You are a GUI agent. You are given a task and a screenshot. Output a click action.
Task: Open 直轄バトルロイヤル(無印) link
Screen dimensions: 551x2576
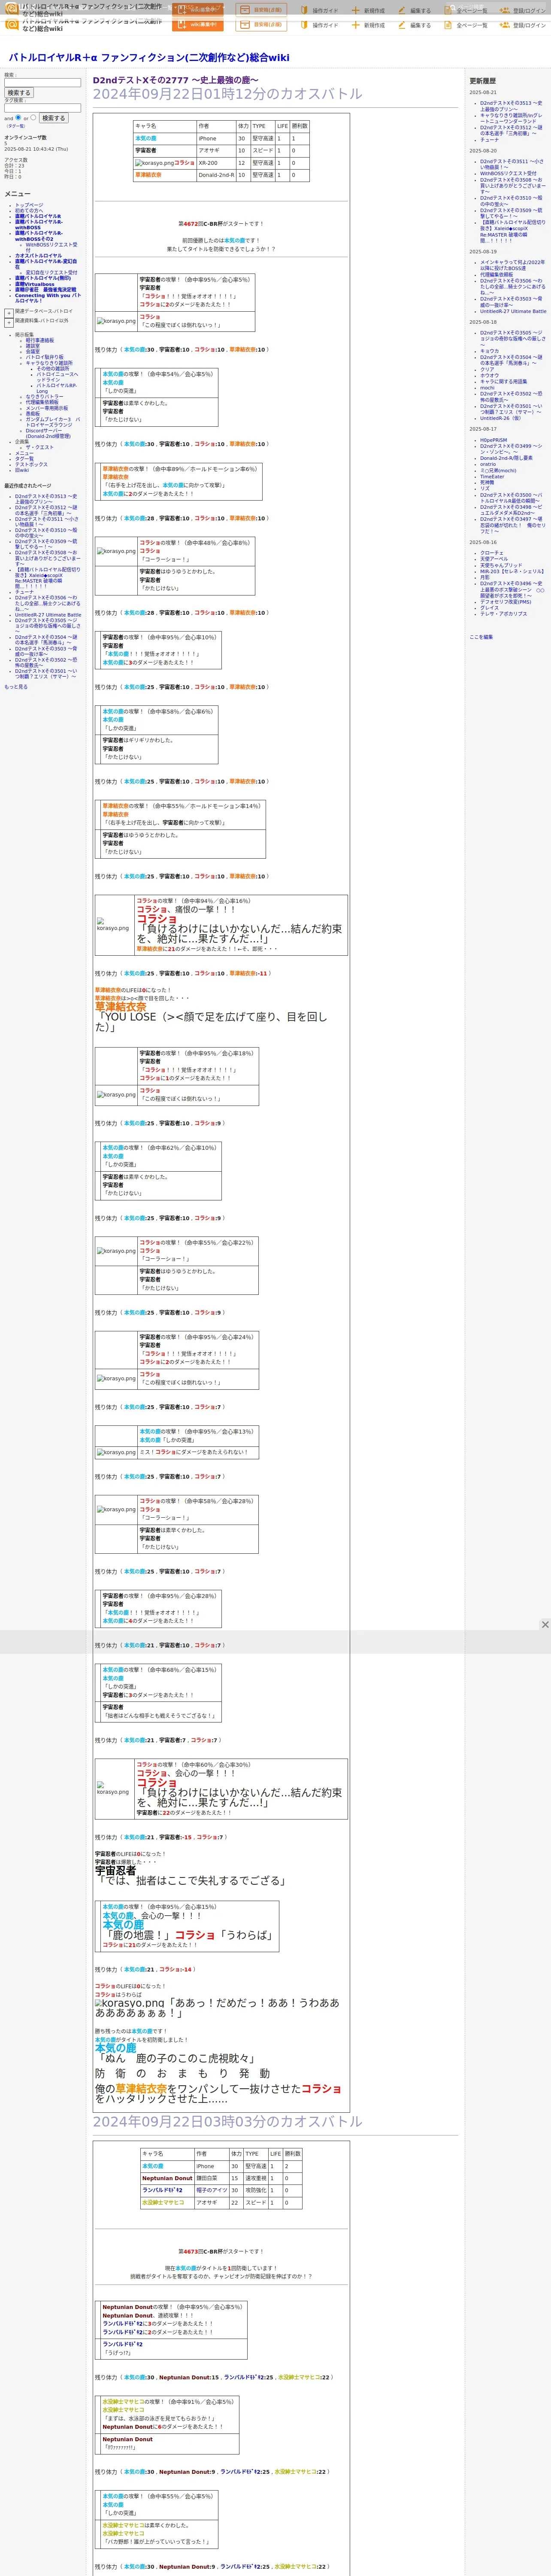[43, 279]
